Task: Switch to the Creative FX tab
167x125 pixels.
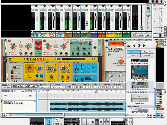Action: [134, 55]
